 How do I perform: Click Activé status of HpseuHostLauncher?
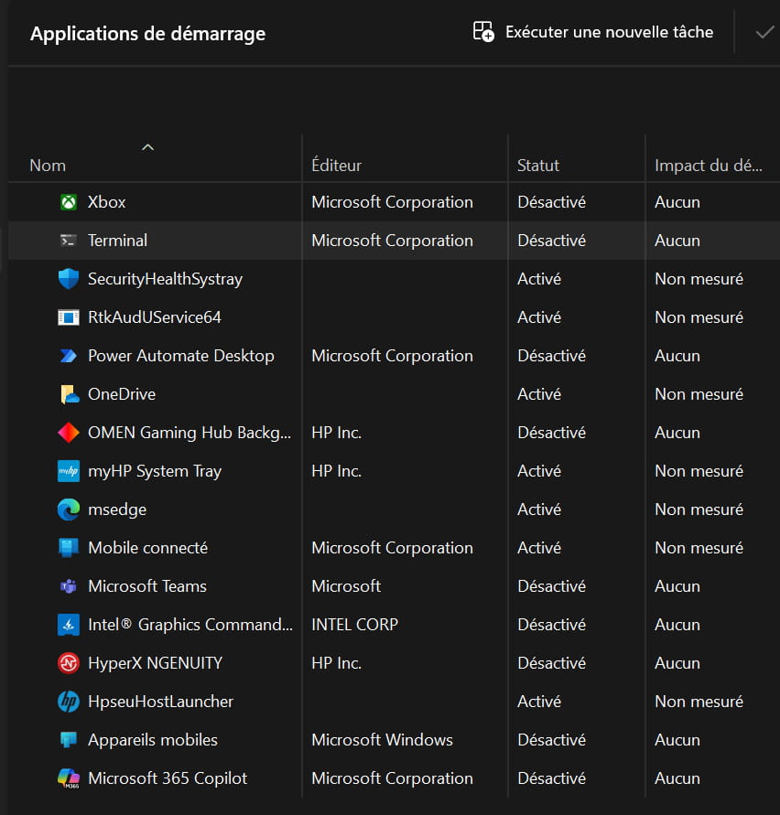click(x=539, y=702)
